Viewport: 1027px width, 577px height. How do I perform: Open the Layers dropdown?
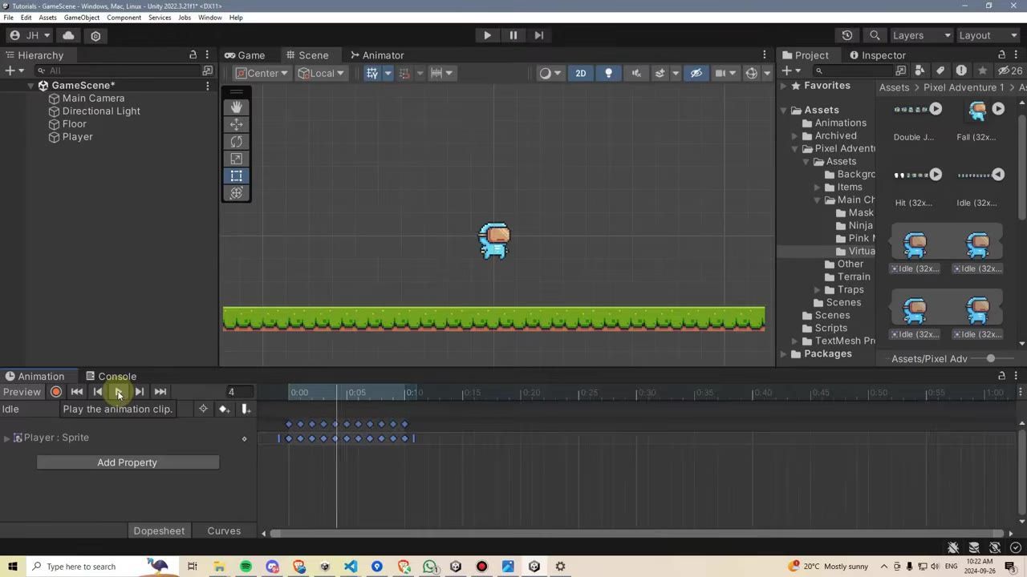[921, 35]
